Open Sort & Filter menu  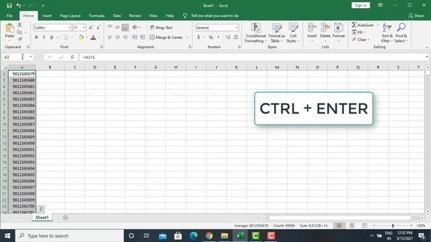pyautogui.click(x=387, y=33)
